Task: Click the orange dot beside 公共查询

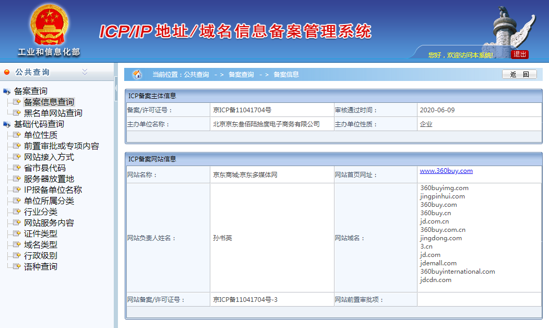Action: tap(7, 72)
